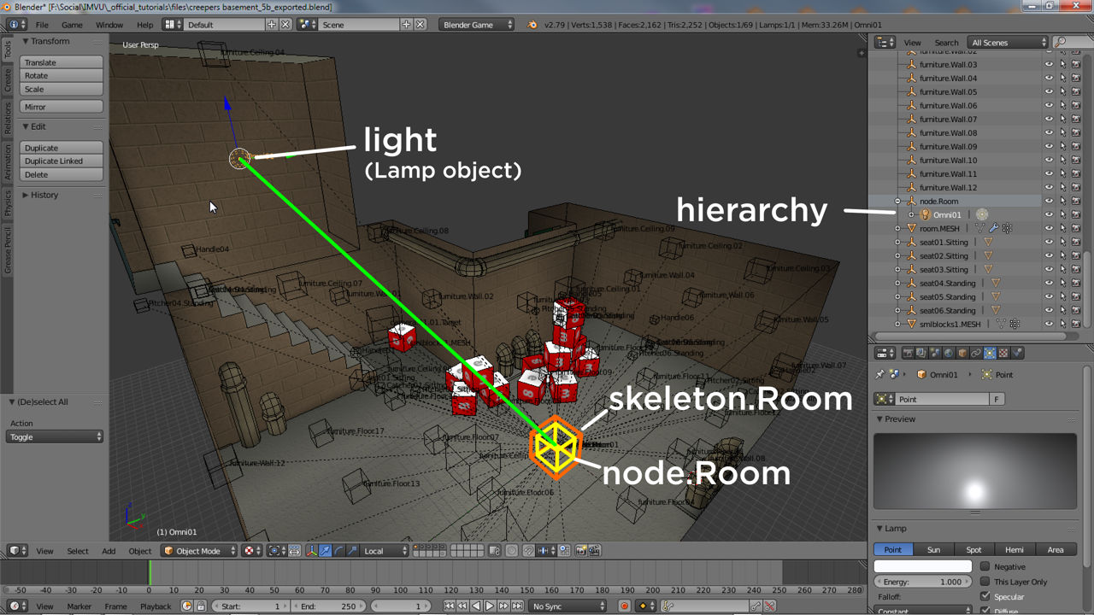The width and height of the screenshot is (1094, 615).
Task: Expand the node.Room entry in the outliner
Action: pos(897,201)
